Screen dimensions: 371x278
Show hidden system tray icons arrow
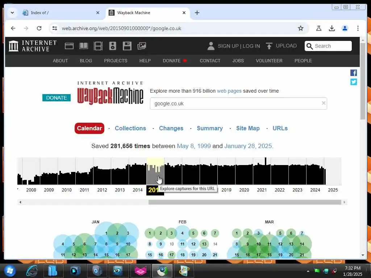[x=308, y=271]
